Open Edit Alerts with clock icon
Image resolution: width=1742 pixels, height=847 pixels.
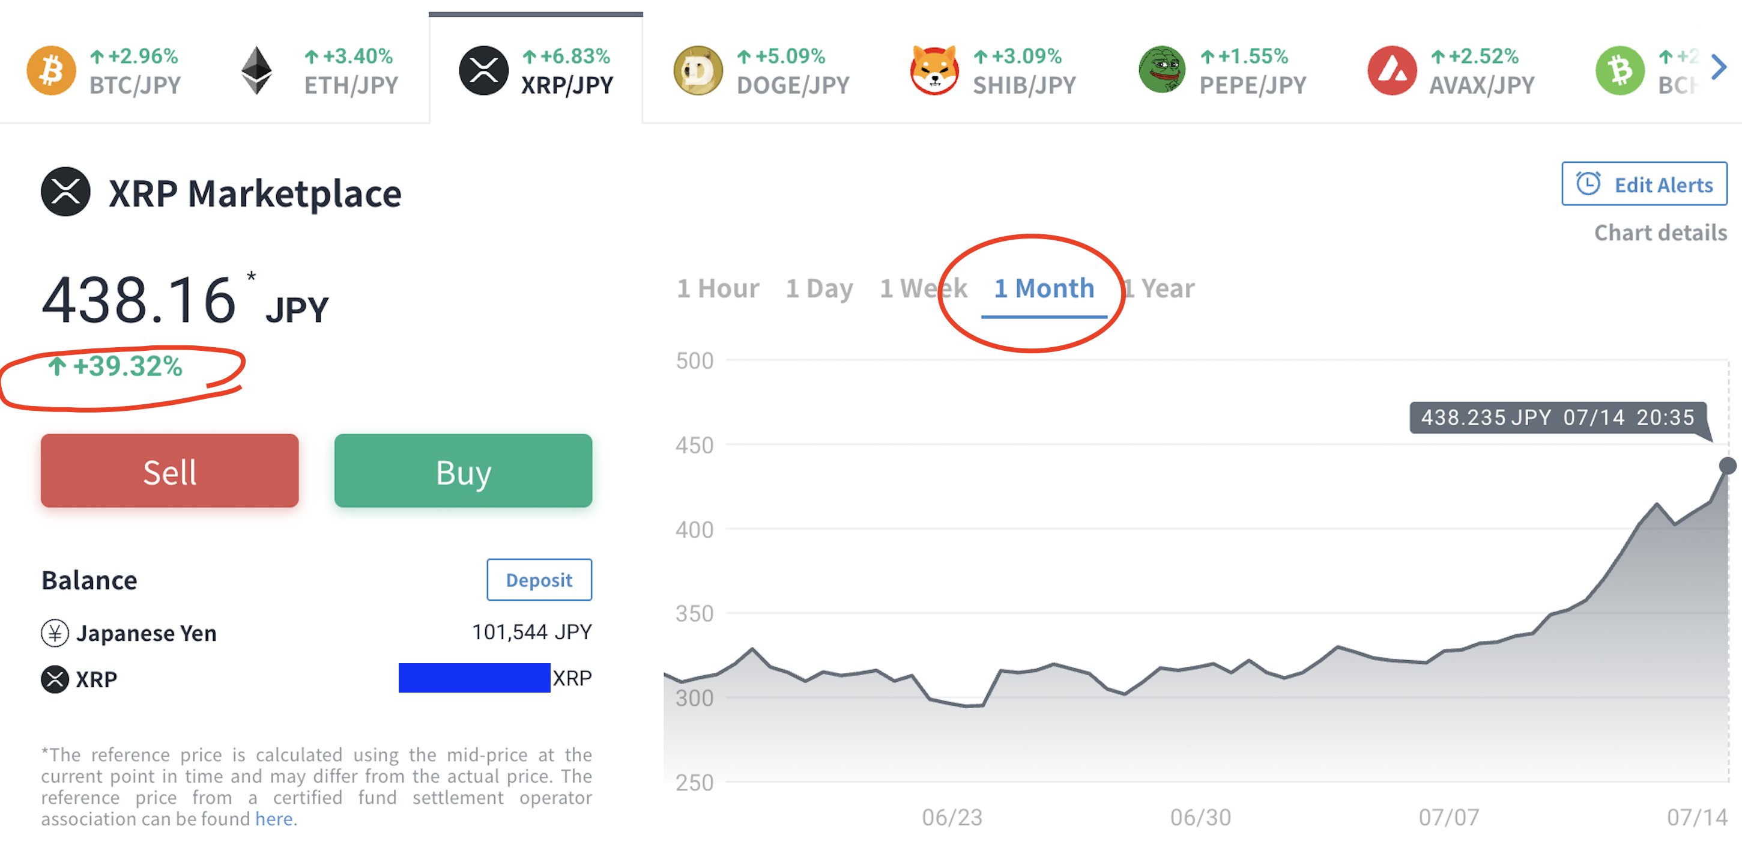click(x=1644, y=184)
